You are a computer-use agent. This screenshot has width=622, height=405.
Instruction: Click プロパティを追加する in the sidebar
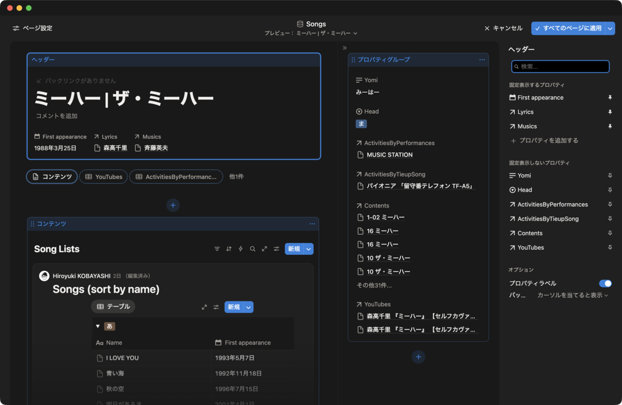[x=544, y=140]
